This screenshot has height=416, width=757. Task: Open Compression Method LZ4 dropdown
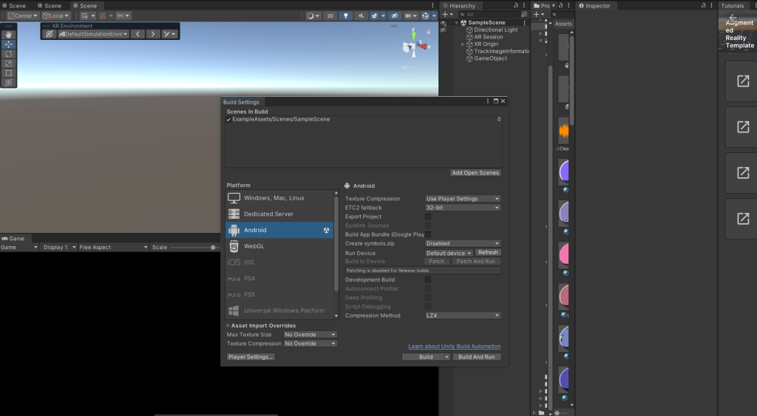[x=463, y=316]
